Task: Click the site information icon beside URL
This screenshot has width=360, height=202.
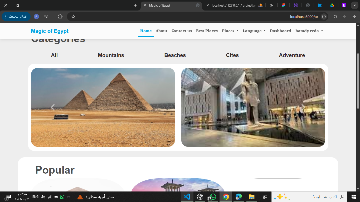Action: click(x=324, y=17)
